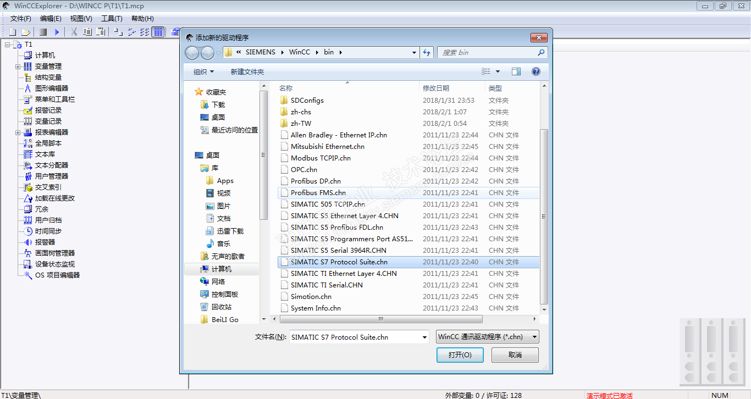Screen dimensions: 751x399
Task: Close the 添加新的驱动程序 dialog
Action: tap(538, 37)
